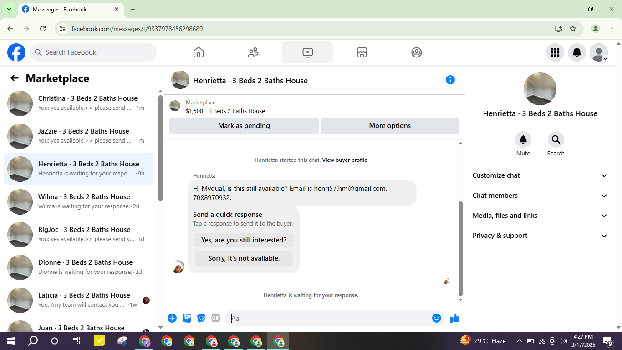Click the browser address bar URL
This screenshot has width=622, height=350.
pos(137,29)
